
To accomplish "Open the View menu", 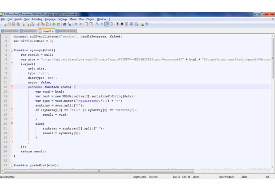I will 27,19.
